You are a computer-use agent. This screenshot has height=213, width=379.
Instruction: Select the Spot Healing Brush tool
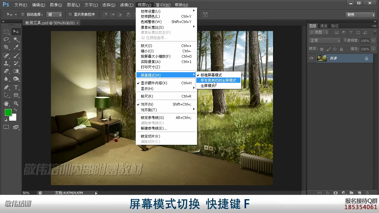6,56
